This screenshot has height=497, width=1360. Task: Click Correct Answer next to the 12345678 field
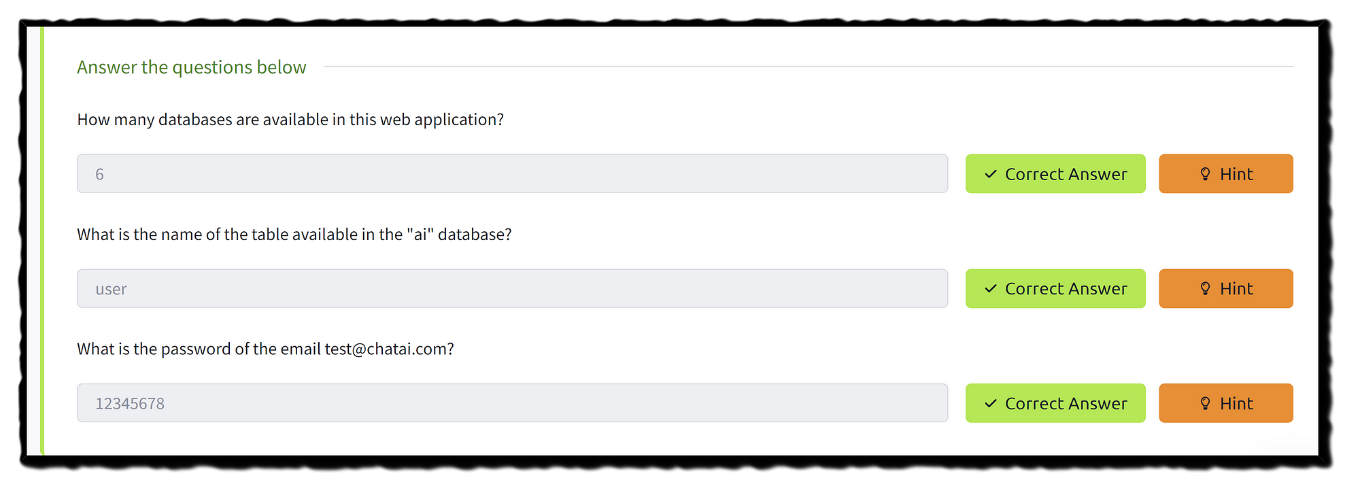click(1055, 403)
